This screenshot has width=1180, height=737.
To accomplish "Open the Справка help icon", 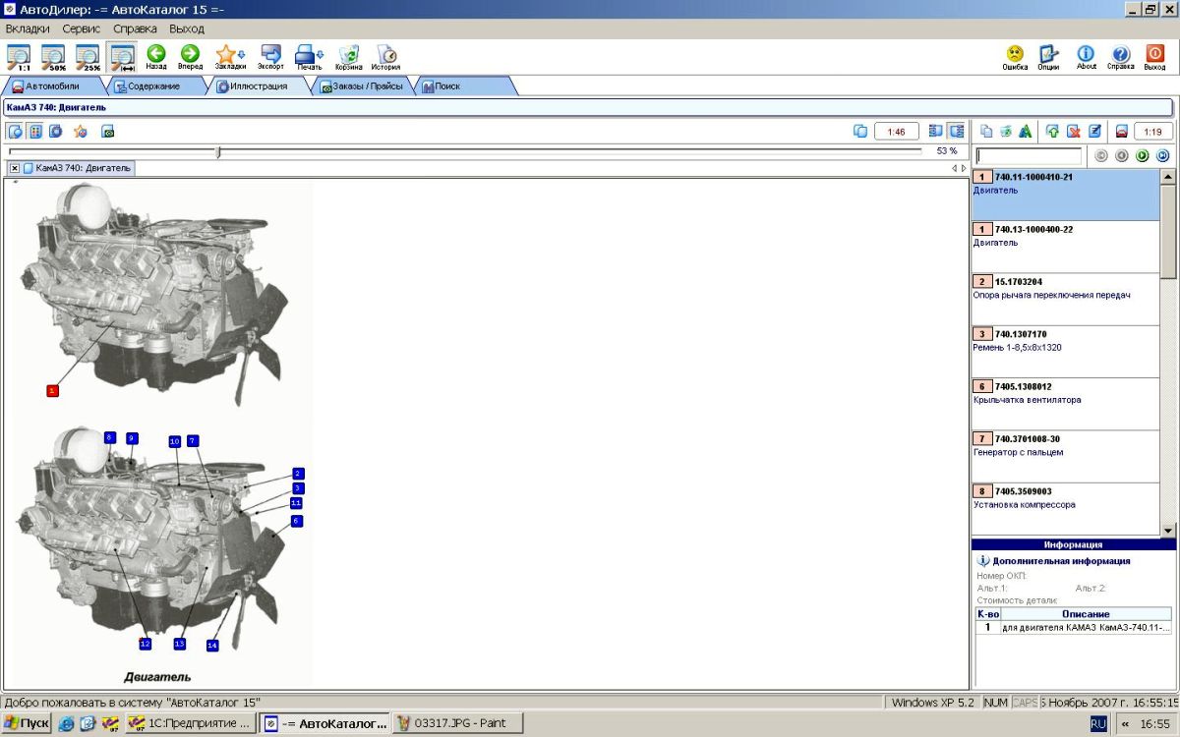I will tap(1120, 57).
